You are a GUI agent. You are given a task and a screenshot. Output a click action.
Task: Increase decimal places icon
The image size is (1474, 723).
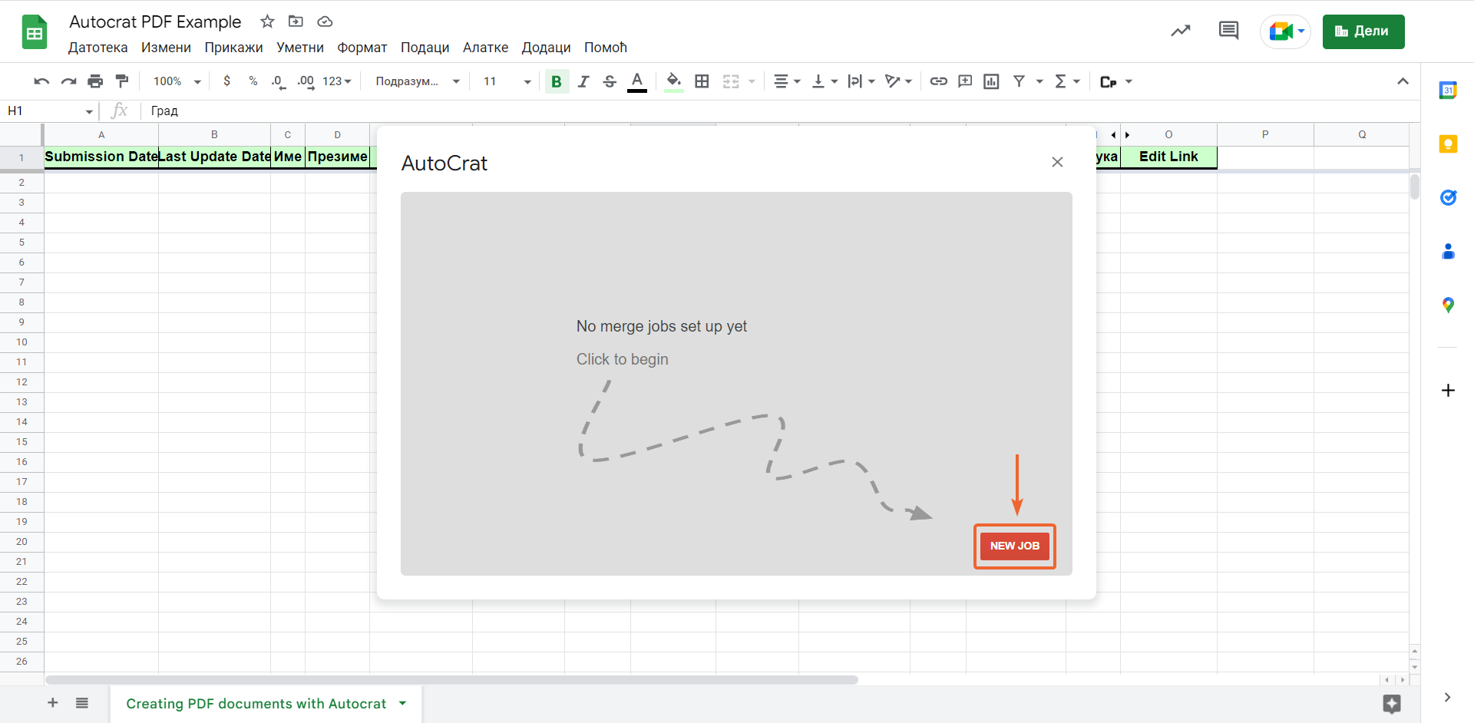pyautogui.click(x=306, y=81)
